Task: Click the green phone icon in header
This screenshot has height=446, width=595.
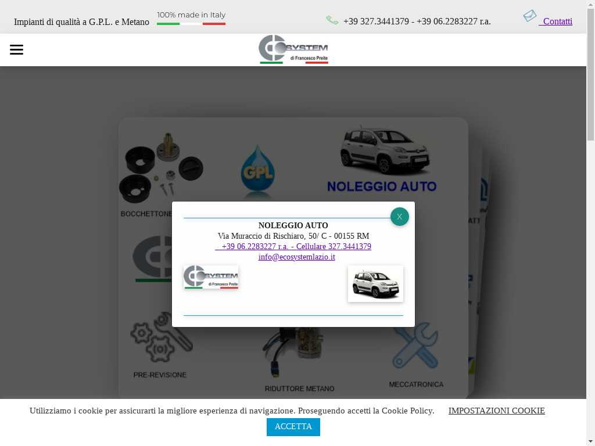Action: point(332,20)
